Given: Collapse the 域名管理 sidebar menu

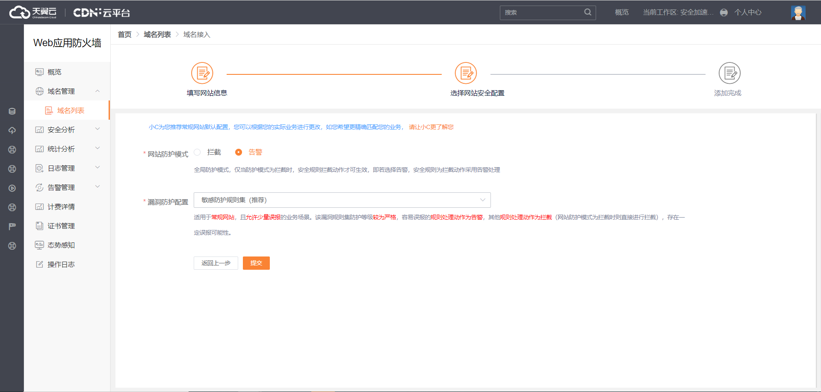Looking at the screenshot, I should (x=67, y=91).
